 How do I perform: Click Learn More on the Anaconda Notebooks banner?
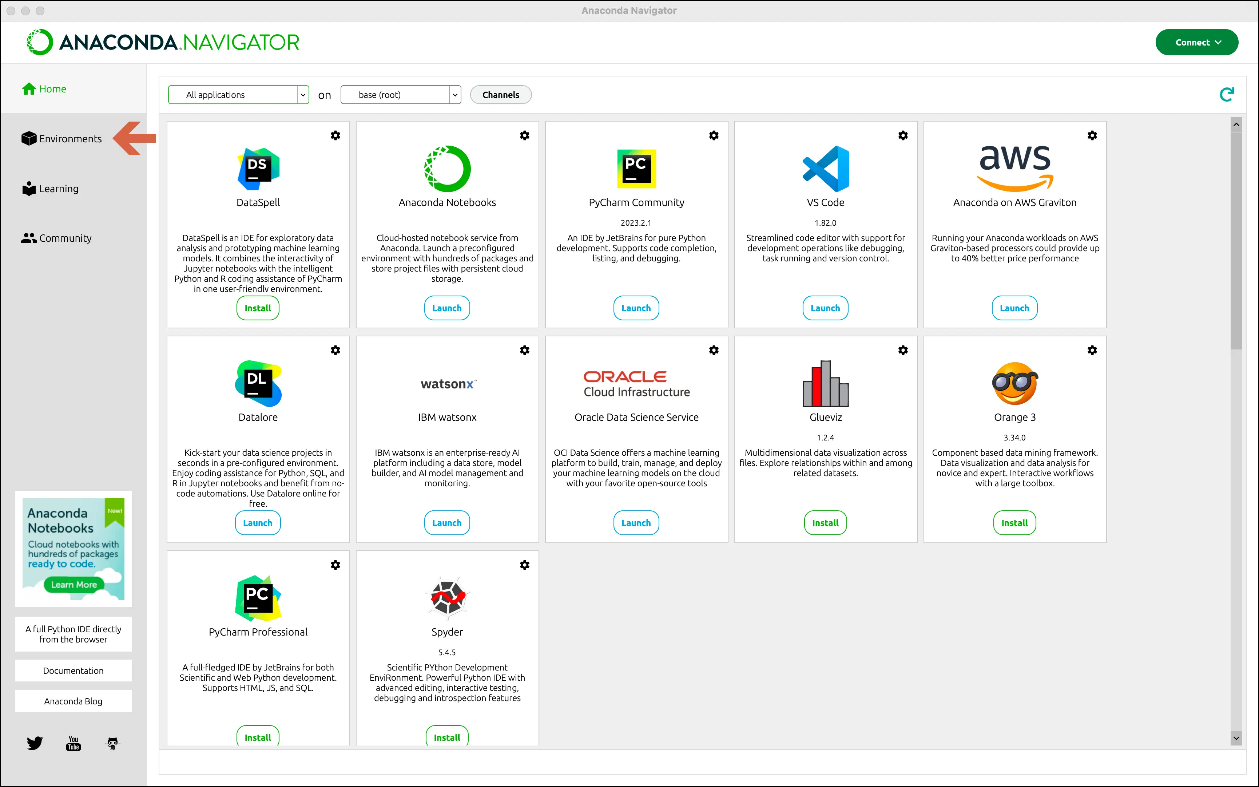(74, 584)
